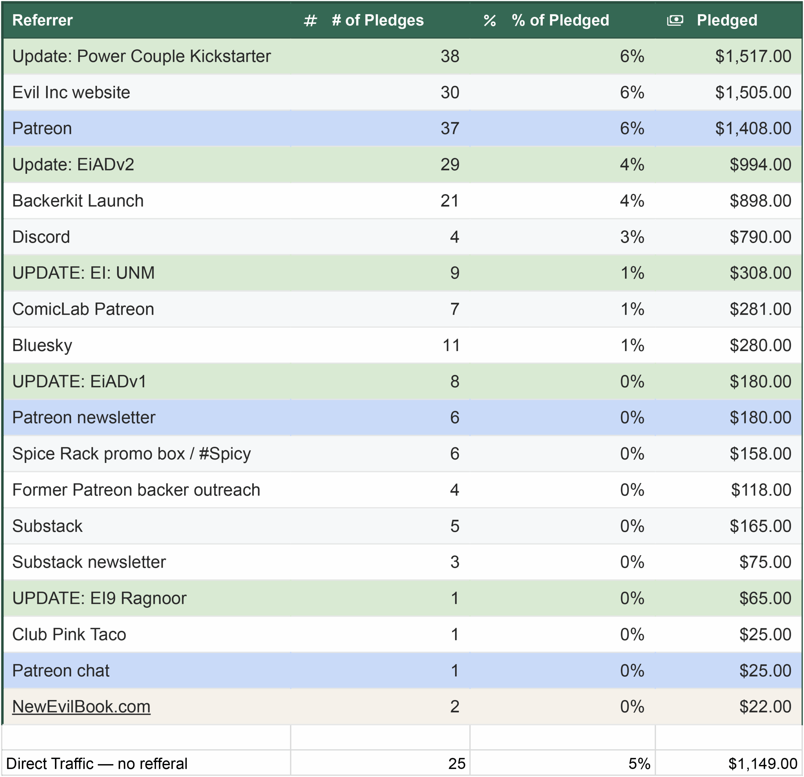Click the Club Pink Taco referrer cell
This screenshot has height=777, width=804.
[69, 634]
